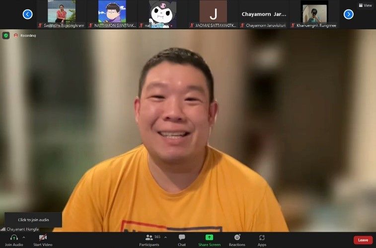Open the Reactions menu
This screenshot has width=376, height=248.
click(x=237, y=238)
